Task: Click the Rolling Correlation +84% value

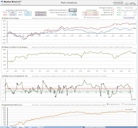Action: (118, 8)
